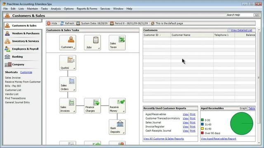
Task: Open the Analysis menu
Action: point(56,9)
